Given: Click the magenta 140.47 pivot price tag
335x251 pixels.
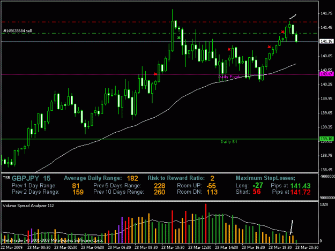Looking at the screenshot, I should point(326,74).
